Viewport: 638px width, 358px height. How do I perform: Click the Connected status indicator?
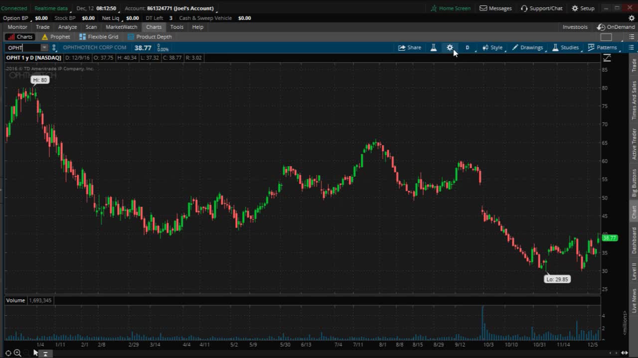[x=14, y=8]
